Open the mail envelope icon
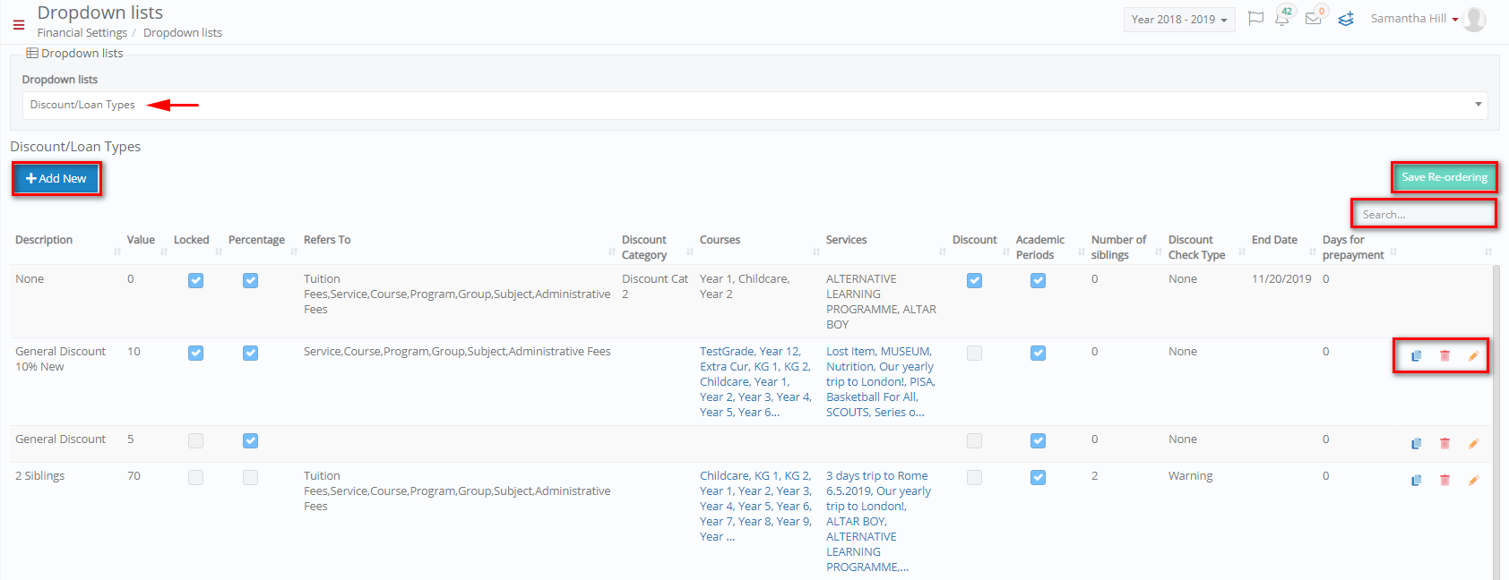The height and width of the screenshot is (580, 1509). [x=1314, y=19]
